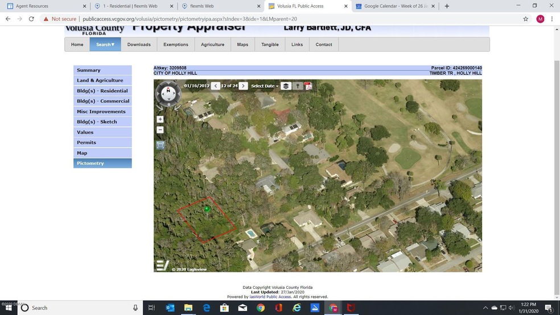Expand the Search menu

[x=105, y=44]
